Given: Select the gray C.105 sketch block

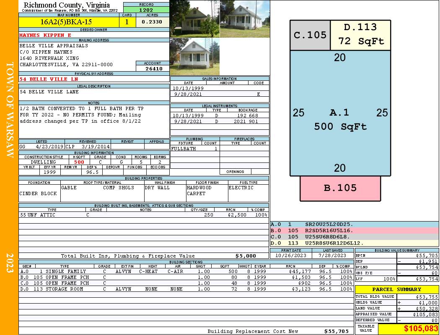Looking at the screenshot, I should click(x=310, y=35).
